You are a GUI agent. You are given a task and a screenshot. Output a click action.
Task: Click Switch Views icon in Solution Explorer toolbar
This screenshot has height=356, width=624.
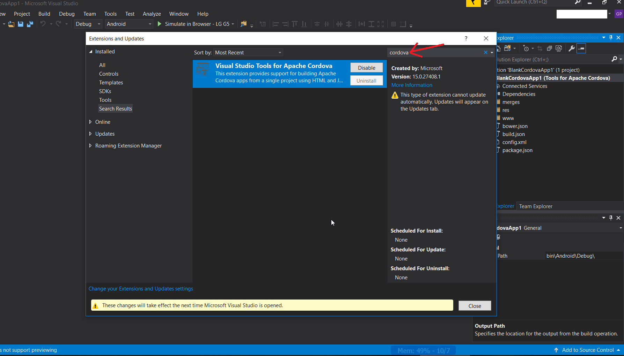[507, 48]
